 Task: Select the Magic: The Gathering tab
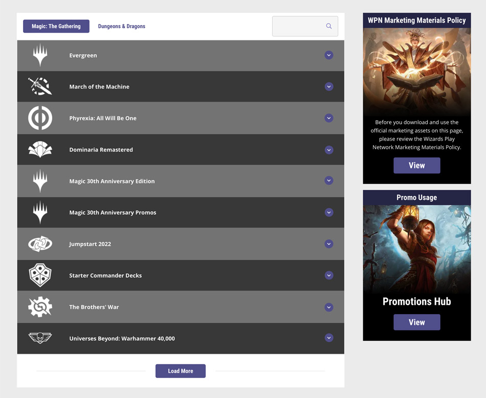coord(56,26)
